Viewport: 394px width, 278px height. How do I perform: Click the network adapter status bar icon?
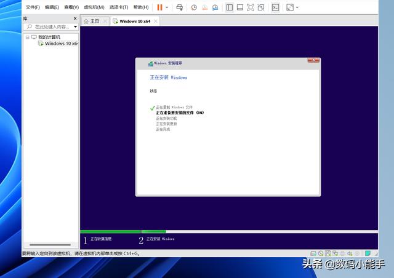point(335,253)
